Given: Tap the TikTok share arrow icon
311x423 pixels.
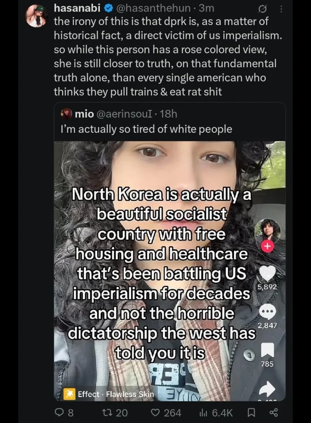Looking at the screenshot, I should click(268, 388).
